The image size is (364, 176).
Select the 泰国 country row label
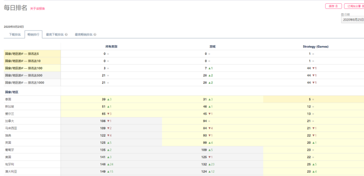(x=8, y=99)
